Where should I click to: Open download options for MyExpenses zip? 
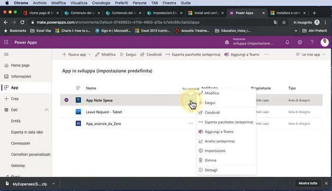tap(54, 184)
